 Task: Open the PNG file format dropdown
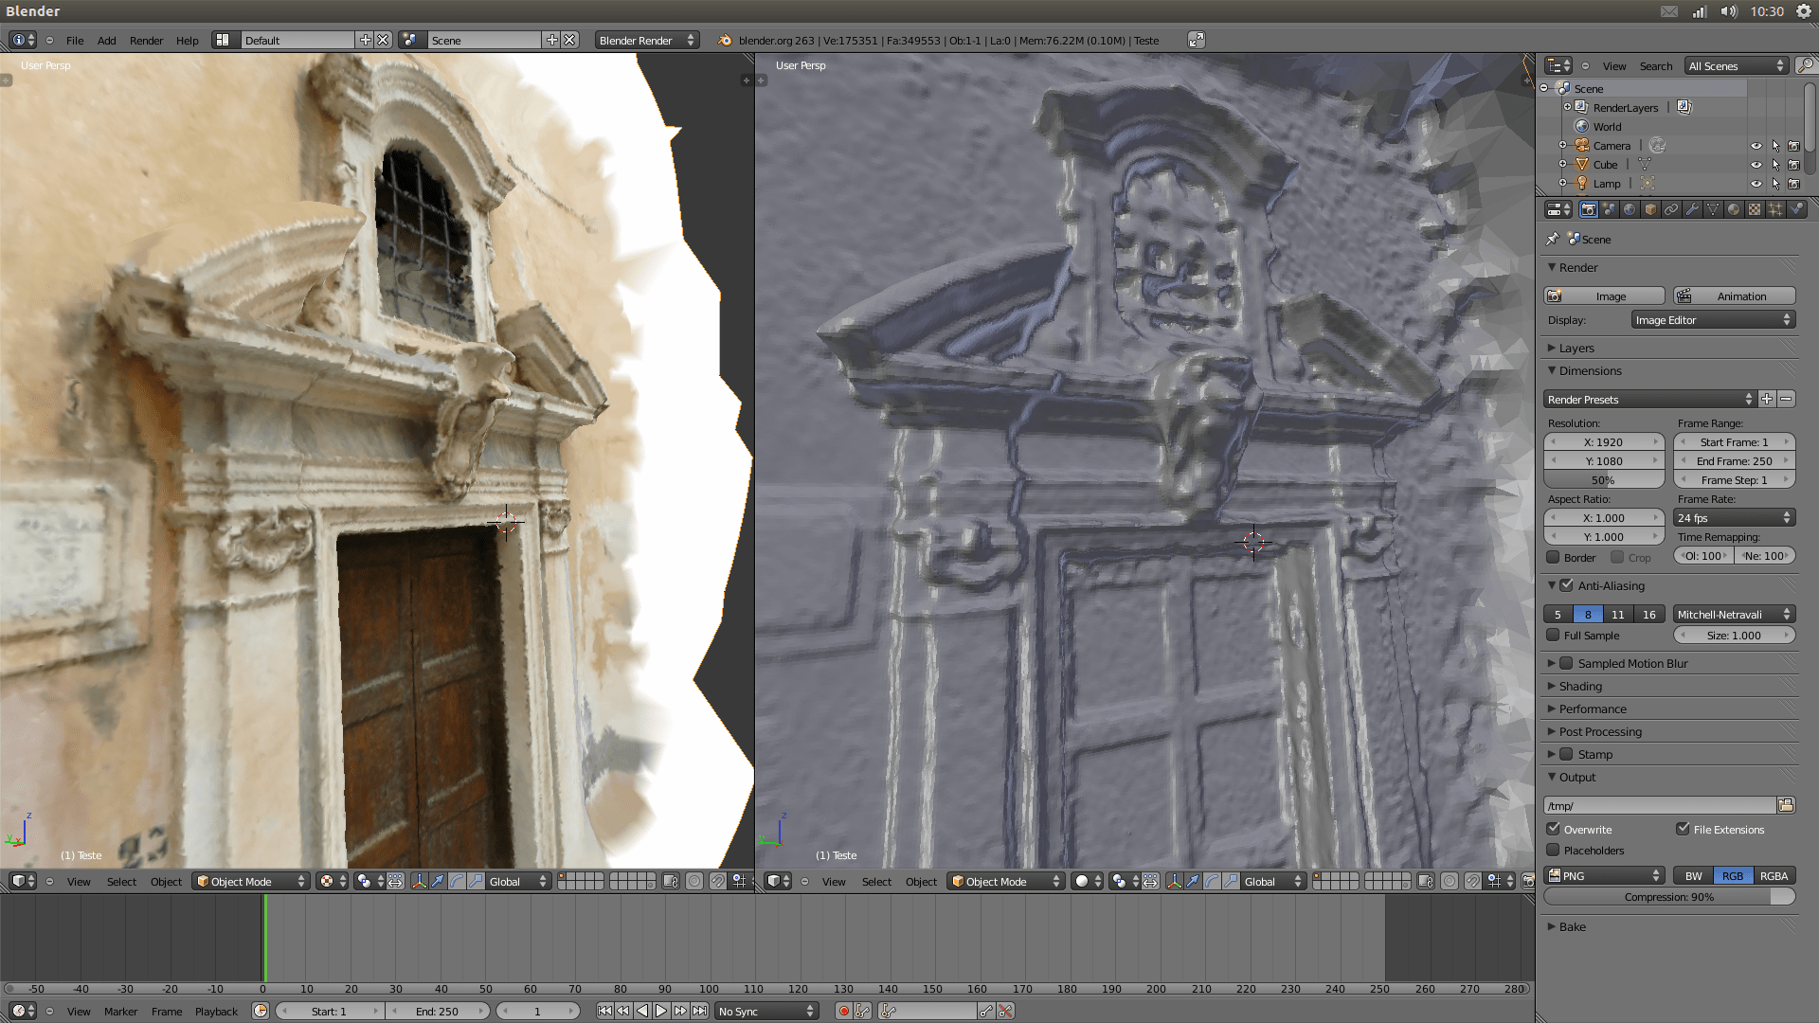tap(1604, 876)
